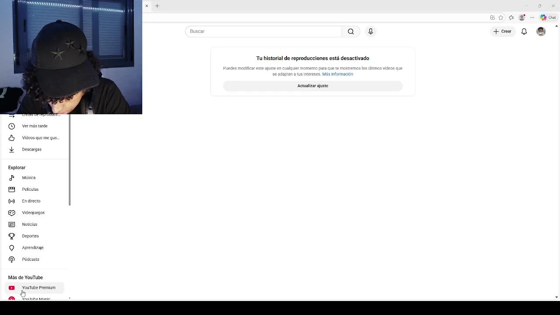Click the Crear button

tap(502, 31)
